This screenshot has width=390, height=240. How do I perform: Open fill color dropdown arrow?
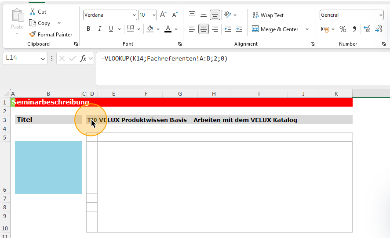(158, 29)
